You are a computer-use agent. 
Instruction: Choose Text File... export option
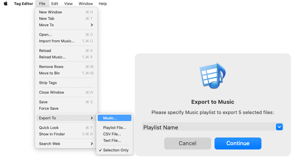(114, 140)
